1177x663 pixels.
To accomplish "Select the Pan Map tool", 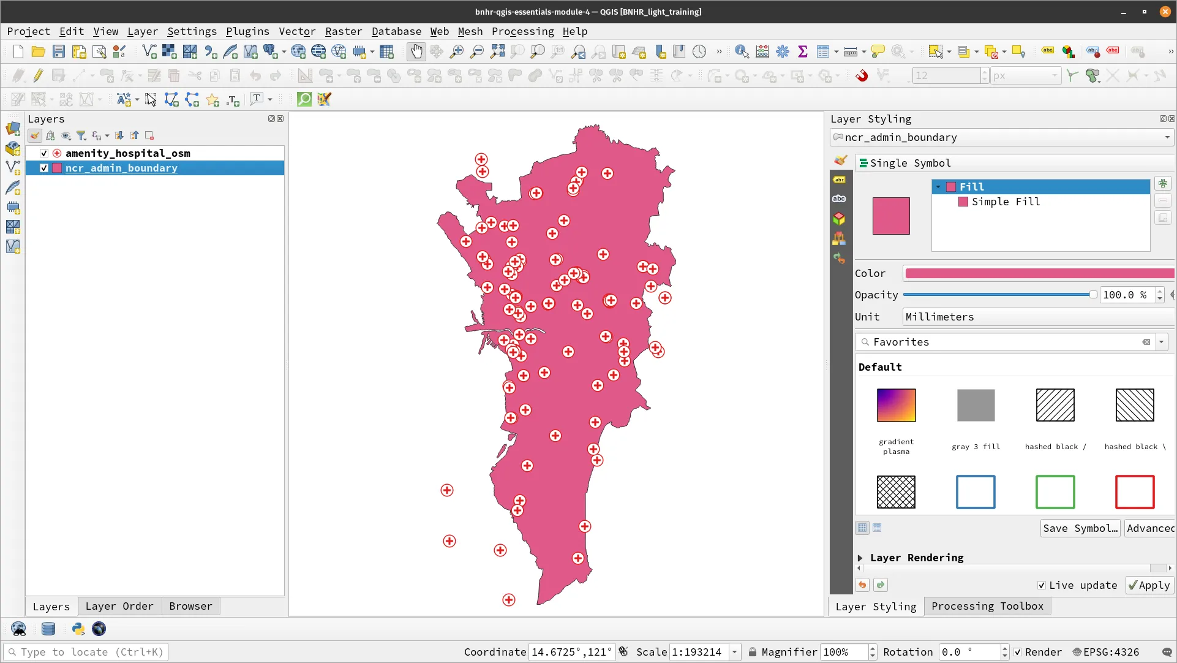I will [x=416, y=51].
